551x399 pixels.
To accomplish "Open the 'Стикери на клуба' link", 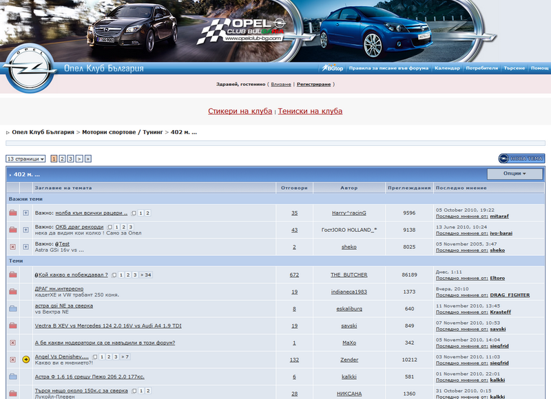I will (240, 111).
